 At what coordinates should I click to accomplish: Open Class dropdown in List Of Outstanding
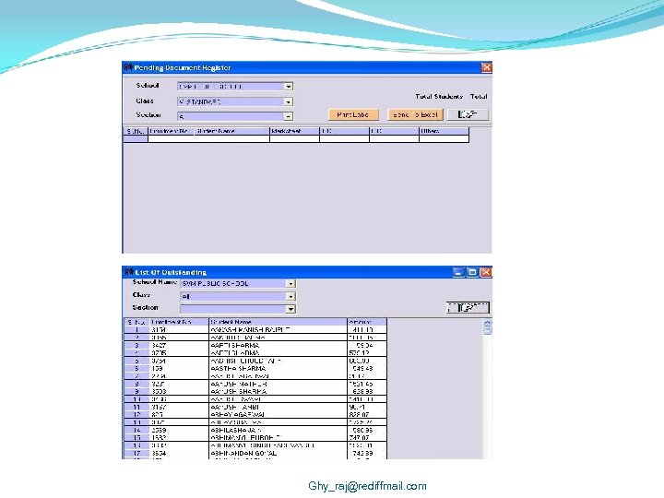coord(290,296)
